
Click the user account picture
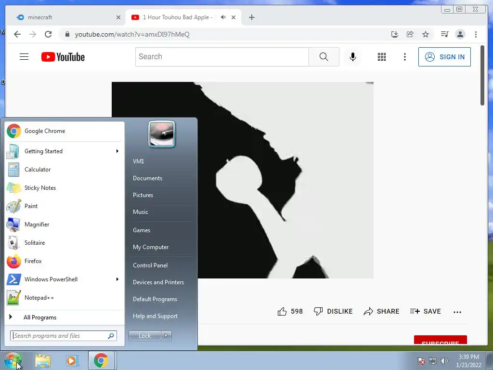162,134
